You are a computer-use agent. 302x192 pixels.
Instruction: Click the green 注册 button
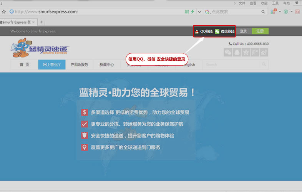(260, 31)
